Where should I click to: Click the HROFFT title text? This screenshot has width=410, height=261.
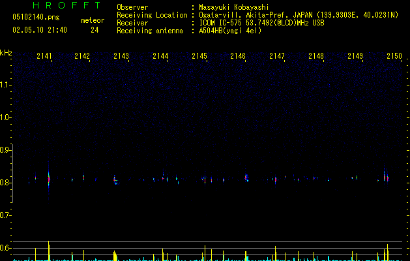click(x=66, y=5)
